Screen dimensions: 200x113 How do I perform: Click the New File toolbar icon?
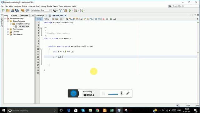pos(3,10)
